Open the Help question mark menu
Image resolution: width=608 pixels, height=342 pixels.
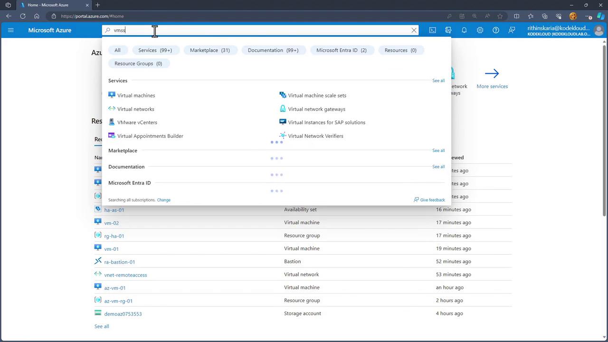495,30
